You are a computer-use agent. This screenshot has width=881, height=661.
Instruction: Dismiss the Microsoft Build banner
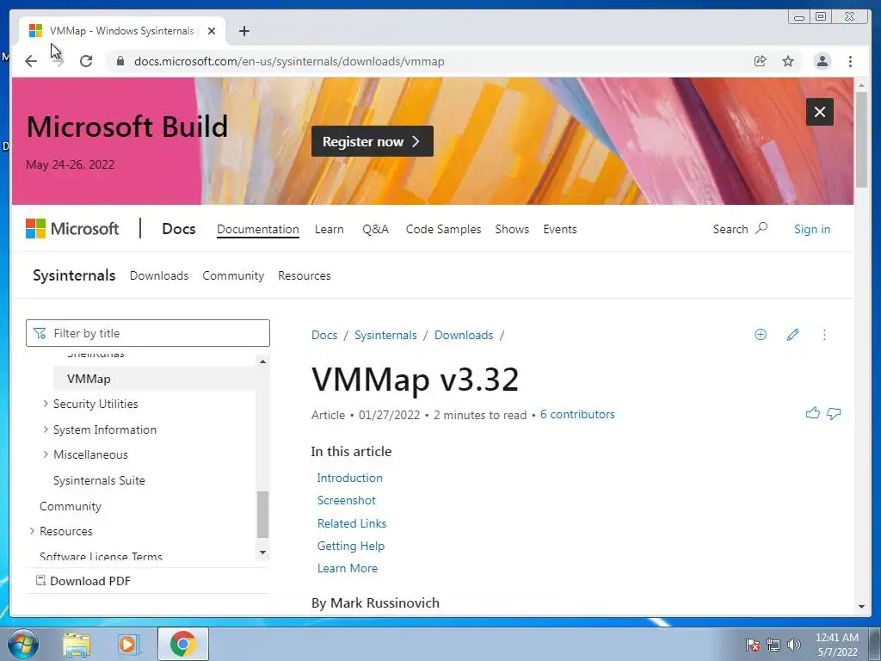[820, 112]
